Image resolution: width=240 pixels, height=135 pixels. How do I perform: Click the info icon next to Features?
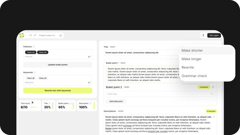tap(34, 47)
